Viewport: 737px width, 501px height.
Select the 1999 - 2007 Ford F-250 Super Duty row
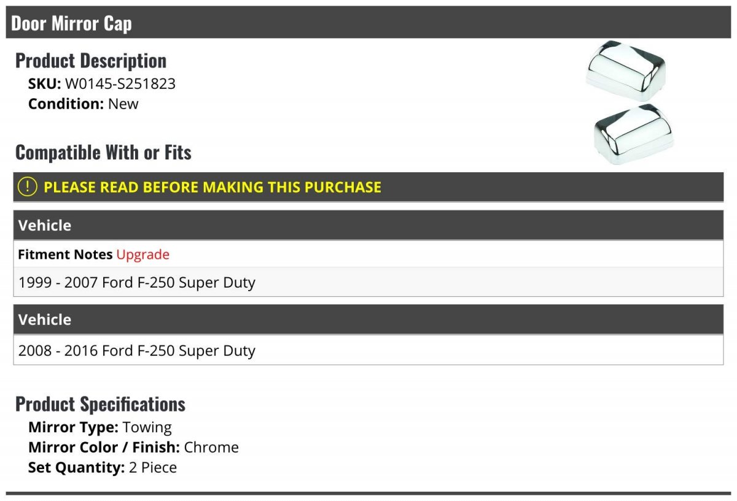tap(368, 283)
